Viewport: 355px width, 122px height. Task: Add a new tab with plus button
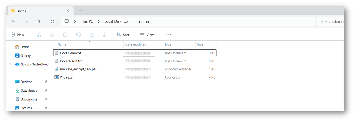80,11
